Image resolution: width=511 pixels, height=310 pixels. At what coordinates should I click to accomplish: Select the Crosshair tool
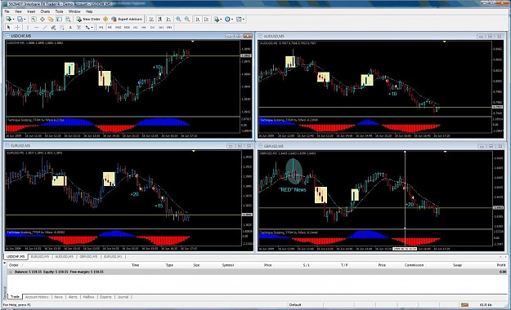click(18, 28)
